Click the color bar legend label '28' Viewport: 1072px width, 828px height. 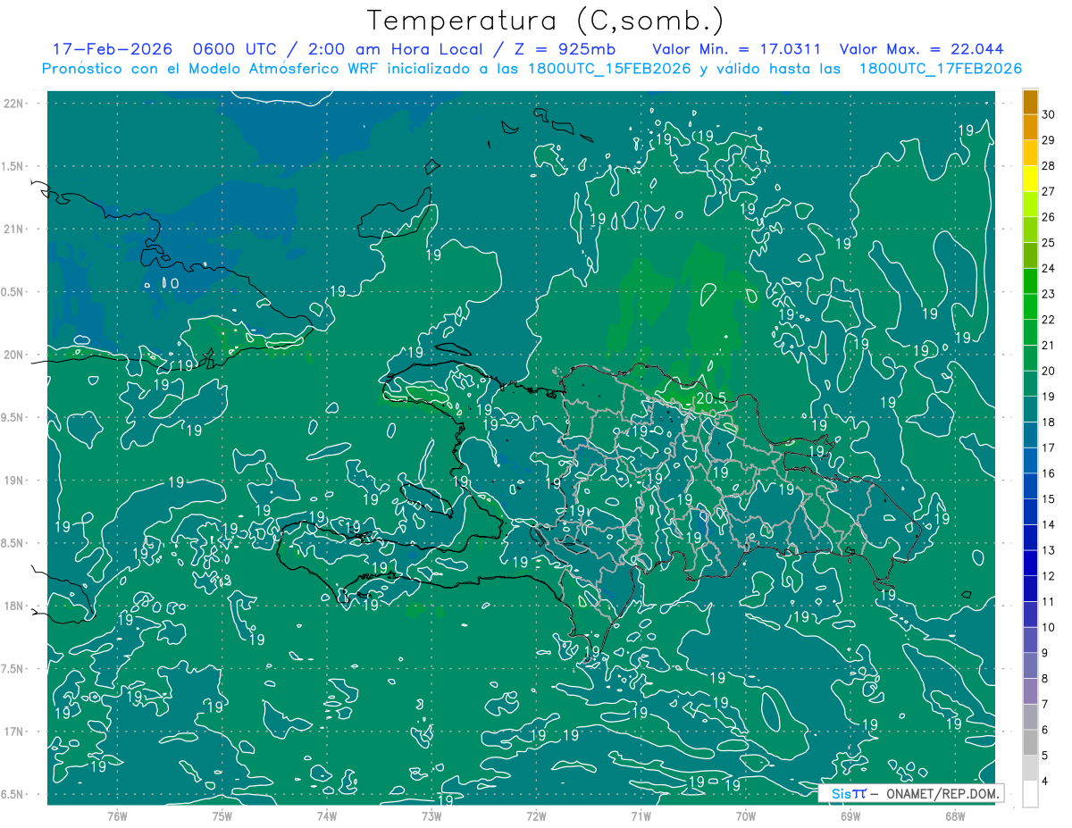(1049, 166)
